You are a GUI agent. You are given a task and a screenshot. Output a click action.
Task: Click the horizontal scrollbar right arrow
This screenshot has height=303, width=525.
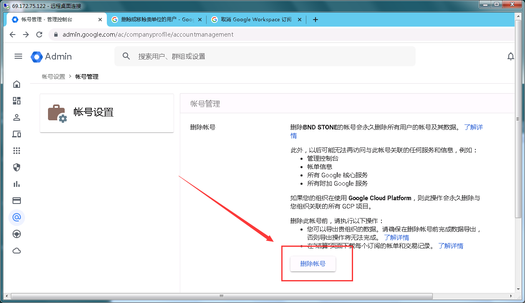[511, 296]
